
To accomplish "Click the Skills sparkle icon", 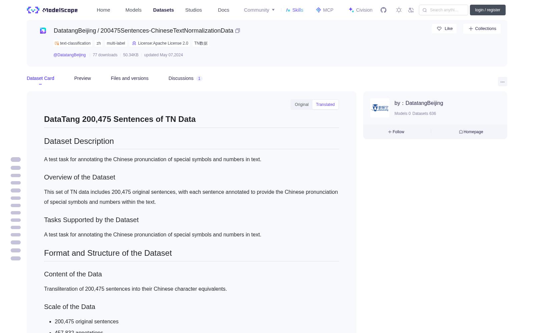I will [288, 10].
